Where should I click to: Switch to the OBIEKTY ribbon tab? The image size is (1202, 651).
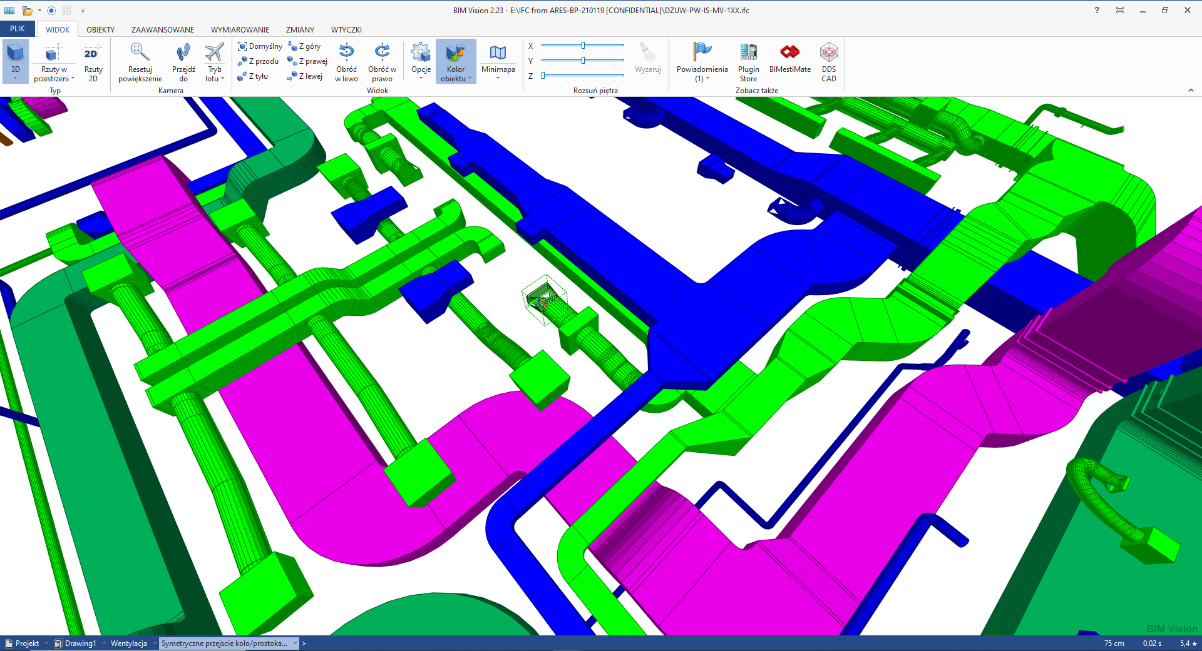100,30
